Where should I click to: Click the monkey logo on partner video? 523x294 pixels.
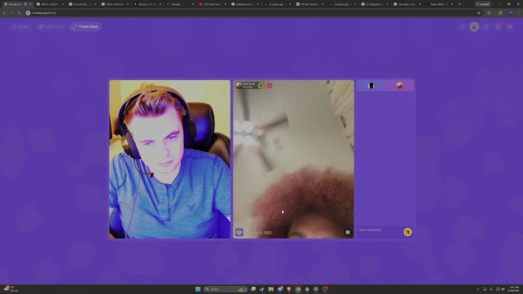(x=239, y=232)
